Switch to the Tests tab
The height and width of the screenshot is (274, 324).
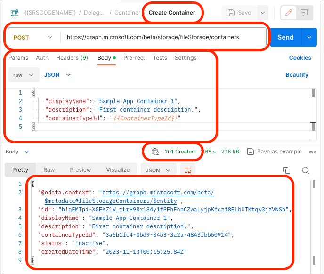[x=160, y=58]
